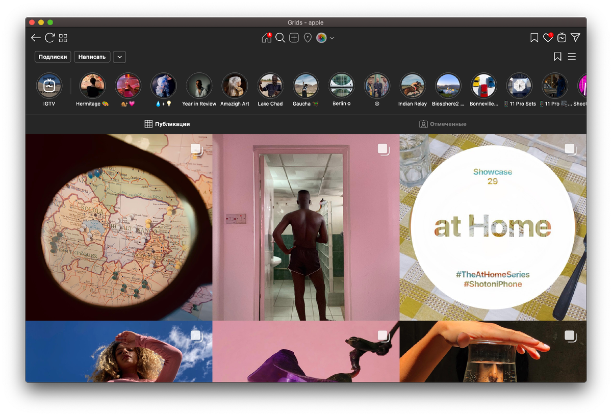The width and height of the screenshot is (612, 416).
Task: Open the Amazigh Art highlight
Action: point(235,86)
